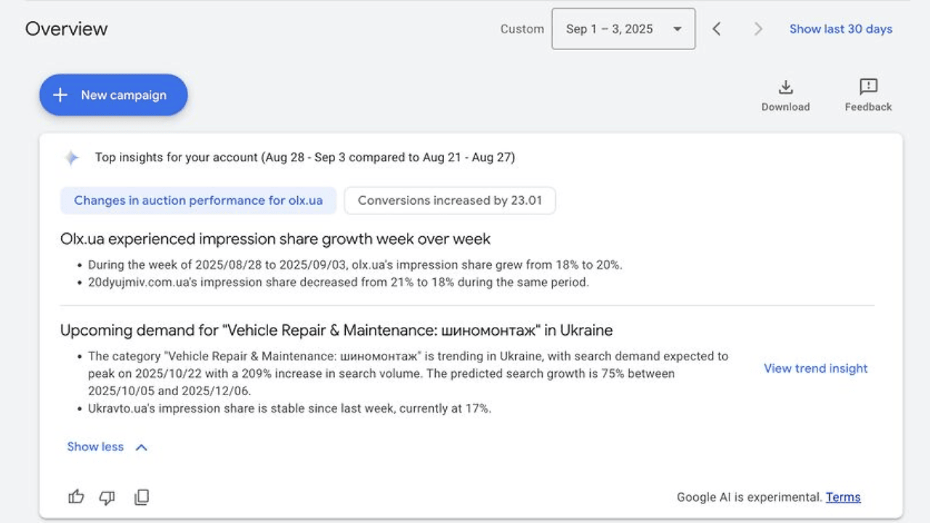930x523 pixels.
Task: Select the olx.ua auction performance chip
Action: point(198,200)
